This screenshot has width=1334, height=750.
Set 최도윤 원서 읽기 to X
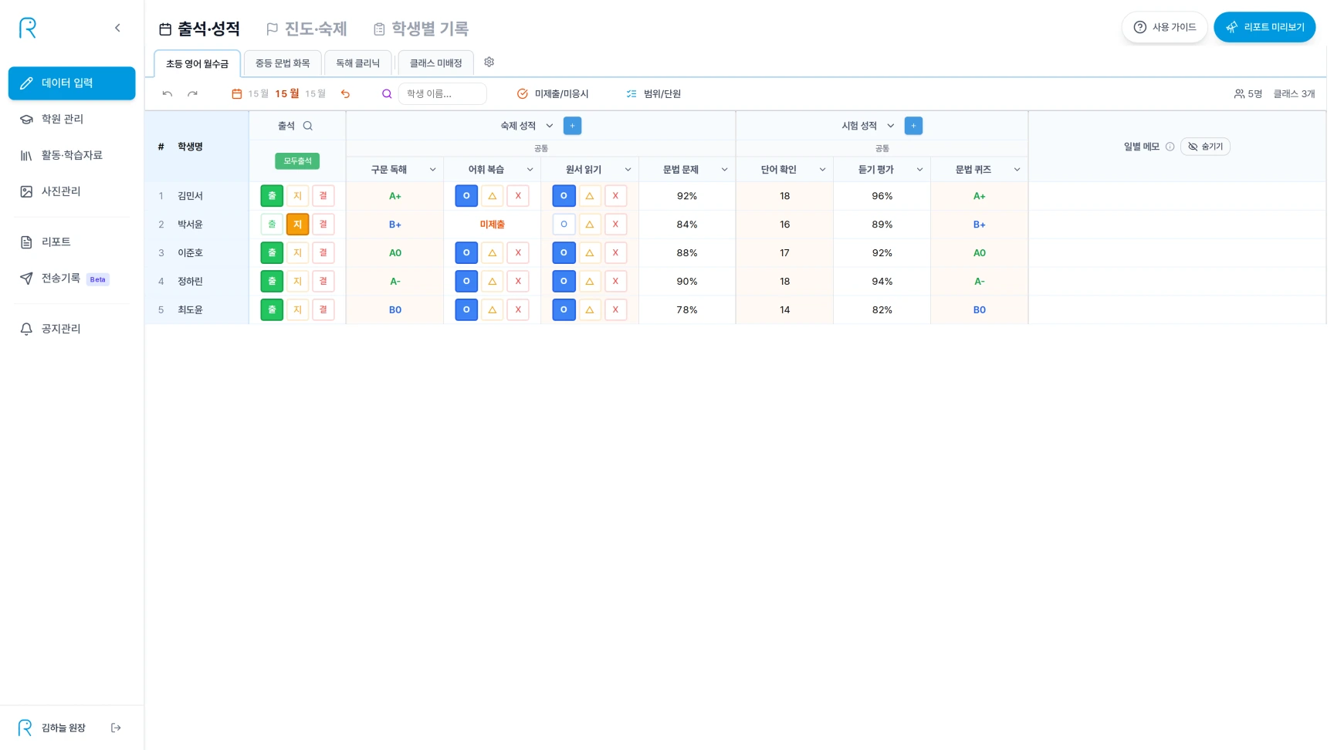tap(615, 310)
